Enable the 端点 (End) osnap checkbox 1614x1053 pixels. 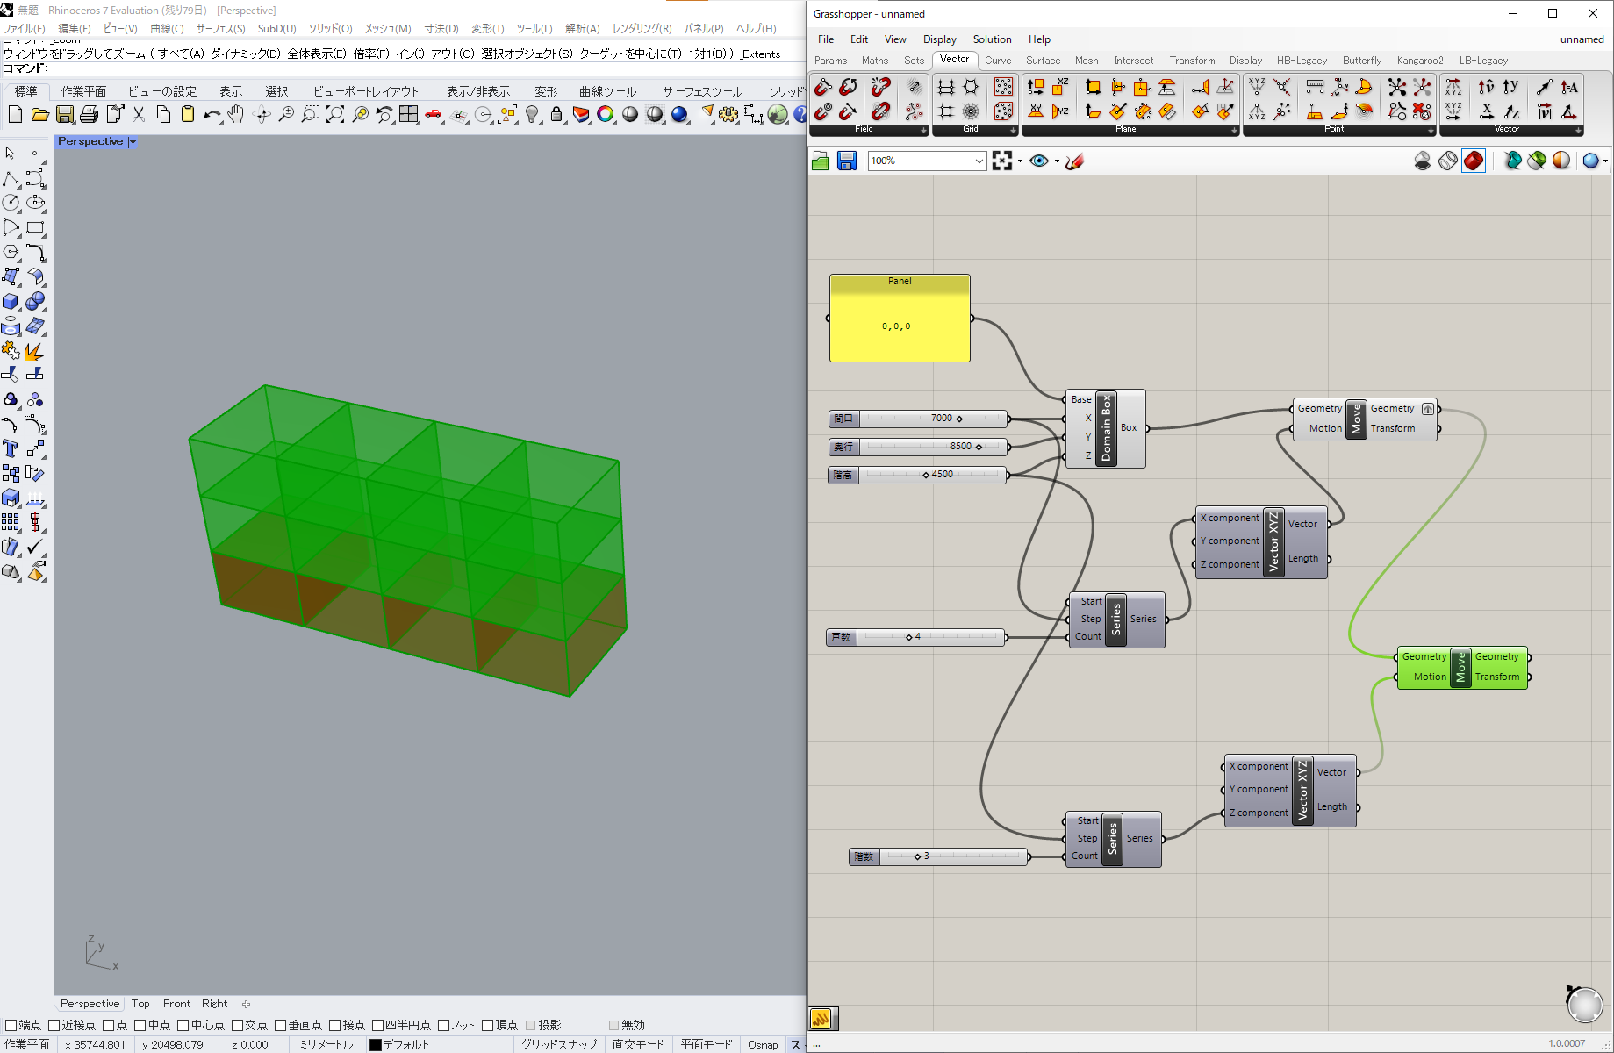11,1025
